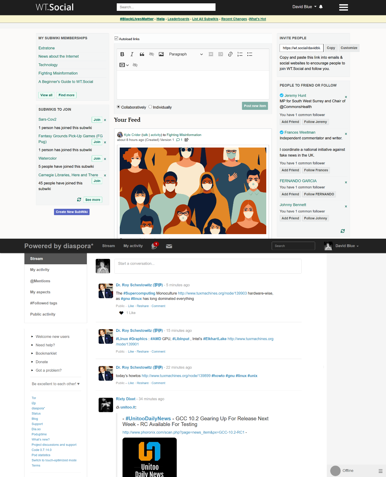Open diaspora messages envelope icon
This screenshot has height=477, width=386.
click(x=169, y=246)
